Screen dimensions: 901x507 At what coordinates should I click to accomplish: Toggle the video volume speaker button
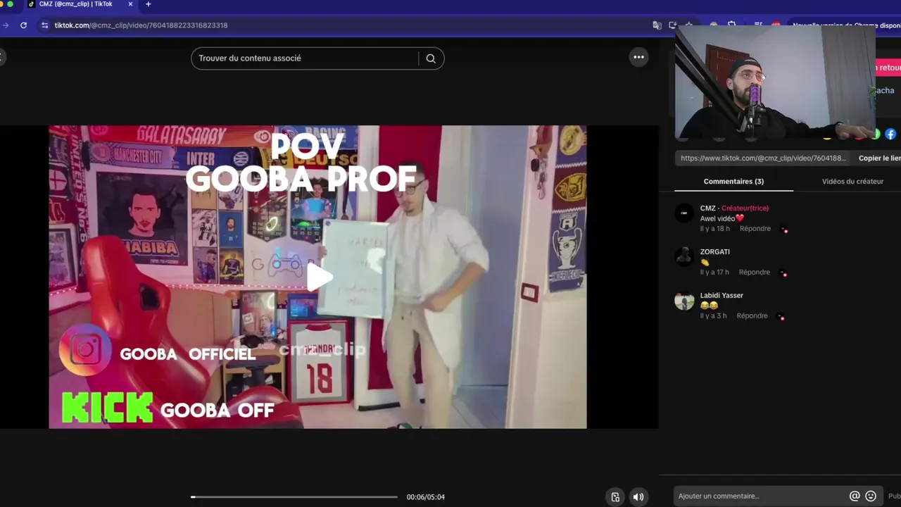[x=638, y=497]
